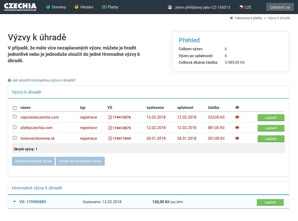
Task: Open PDF icon for invoice 174413076
Action: [110, 117]
